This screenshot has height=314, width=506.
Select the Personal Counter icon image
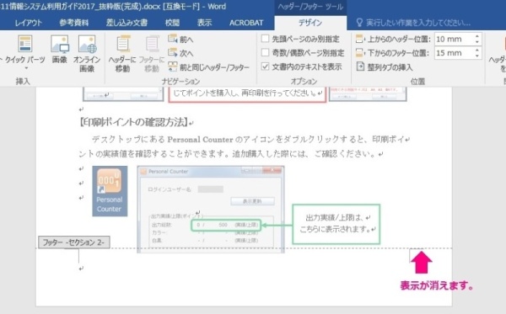110,191
